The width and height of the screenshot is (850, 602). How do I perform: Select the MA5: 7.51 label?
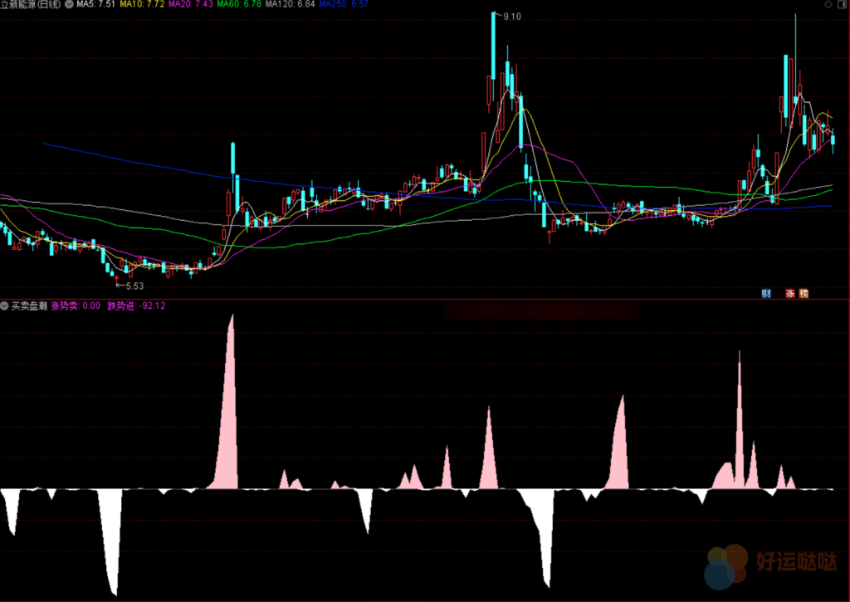(x=96, y=4)
